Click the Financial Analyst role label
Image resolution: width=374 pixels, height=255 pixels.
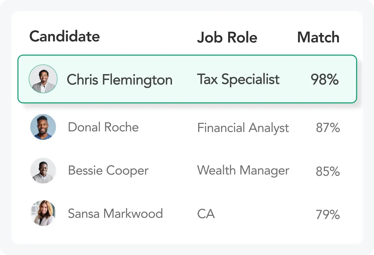243,127
